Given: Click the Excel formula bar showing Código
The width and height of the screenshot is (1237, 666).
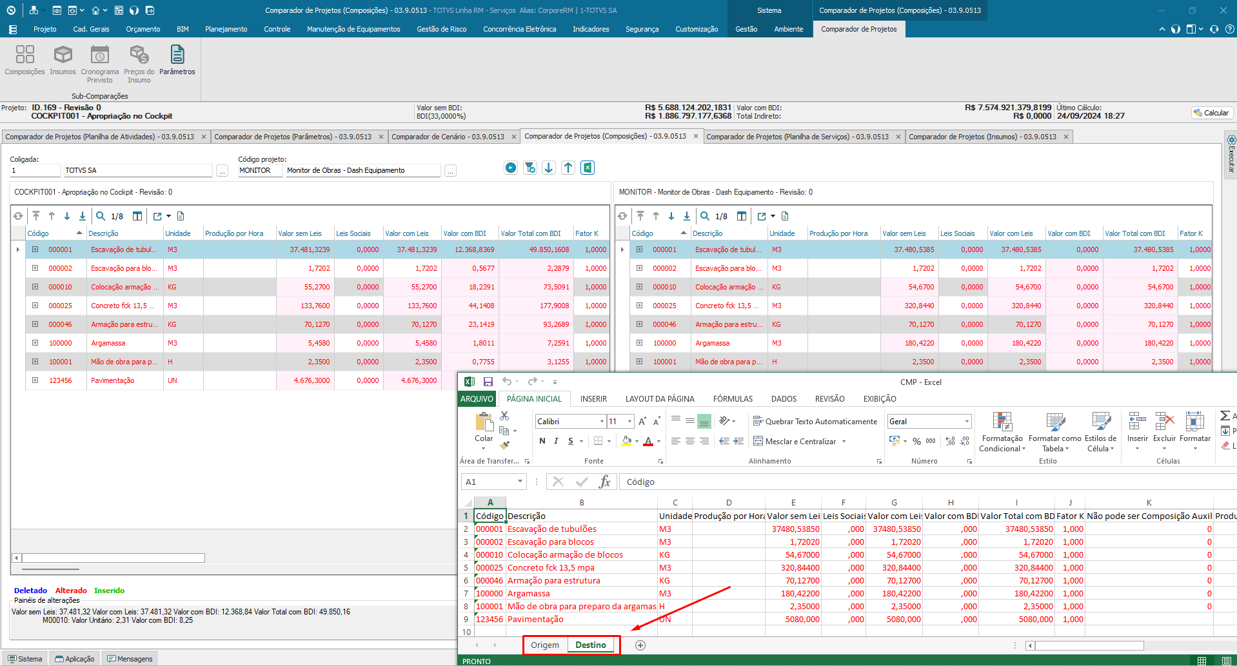Looking at the screenshot, I should [927, 482].
